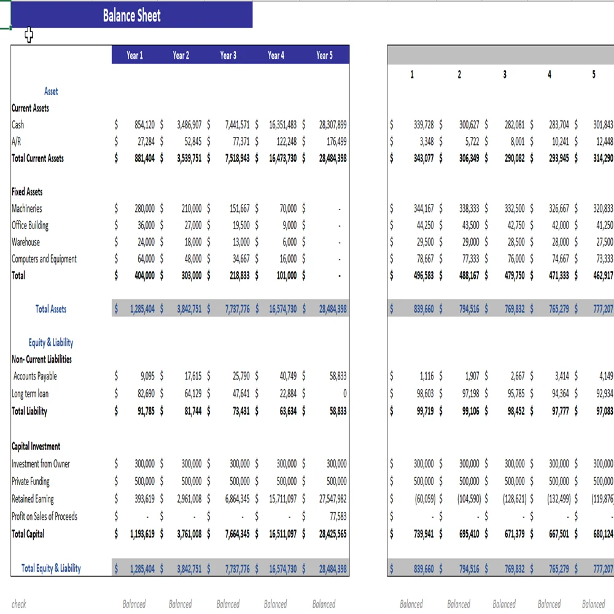Select the Long term loan label
The image size is (614, 614).
click(30, 394)
